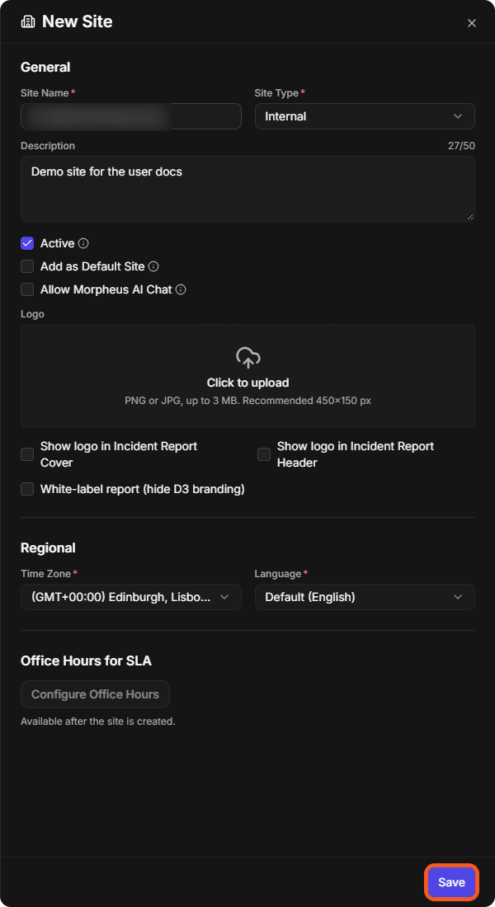The width and height of the screenshot is (495, 907).
Task: Enable White-label report checkbox
Action: click(x=27, y=489)
